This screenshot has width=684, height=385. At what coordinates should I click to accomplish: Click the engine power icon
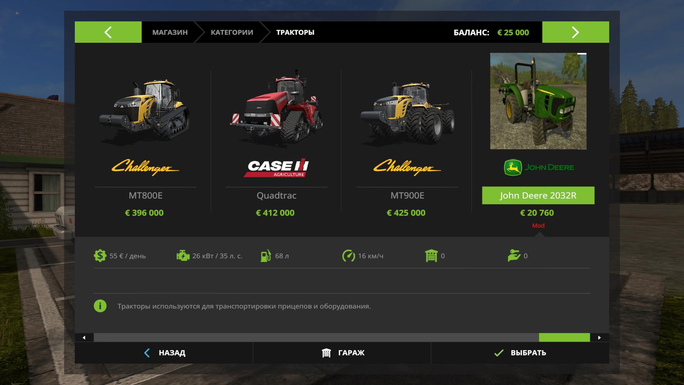coord(183,256)
